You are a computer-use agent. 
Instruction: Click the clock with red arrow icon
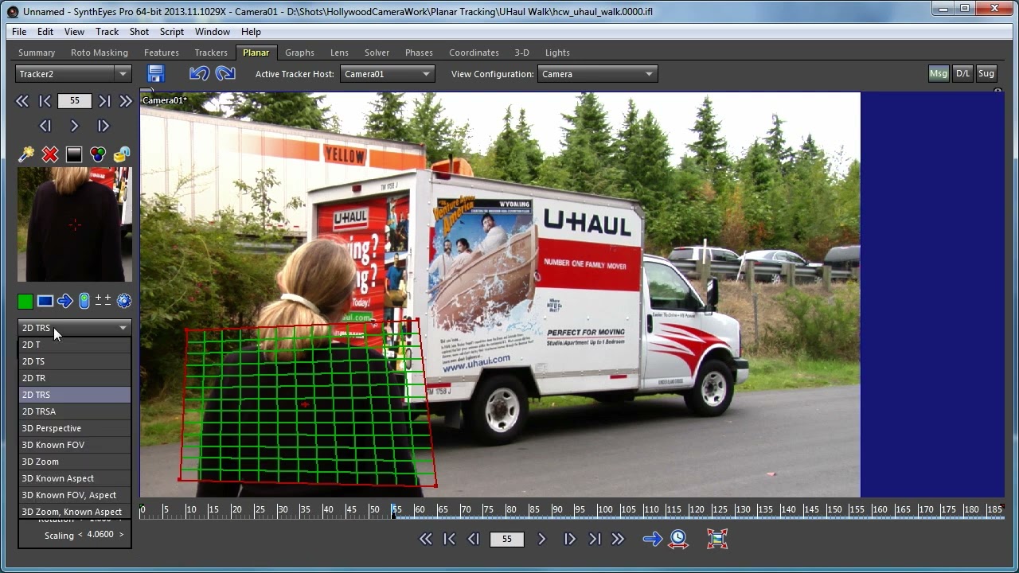[x=678, y=539]
